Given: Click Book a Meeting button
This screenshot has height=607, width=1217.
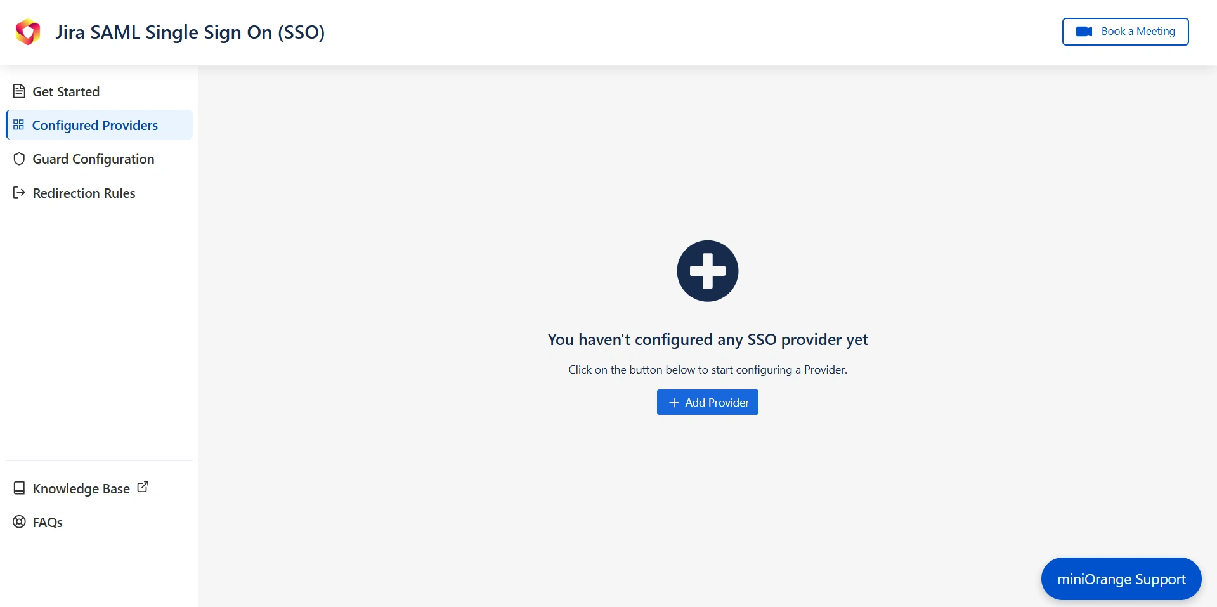Looking at the screenshot, I should (x=1126, y=32).
